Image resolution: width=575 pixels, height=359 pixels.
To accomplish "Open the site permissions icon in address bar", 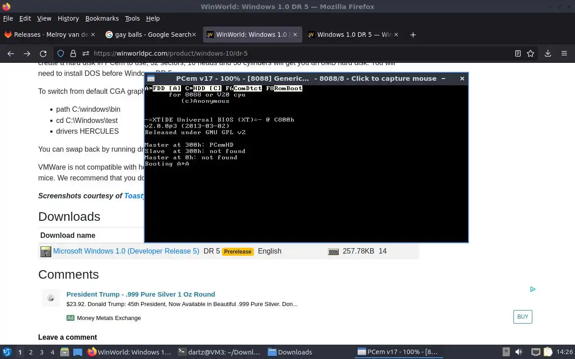I will pos(85,53).
